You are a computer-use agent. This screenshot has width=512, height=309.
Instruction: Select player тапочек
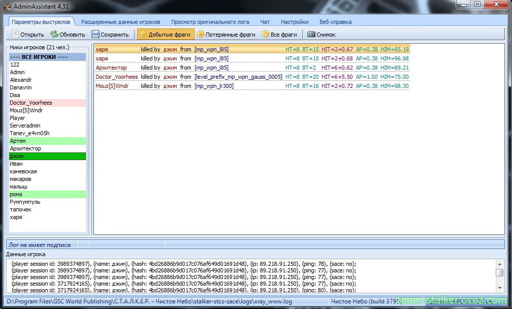coord(47,209)
